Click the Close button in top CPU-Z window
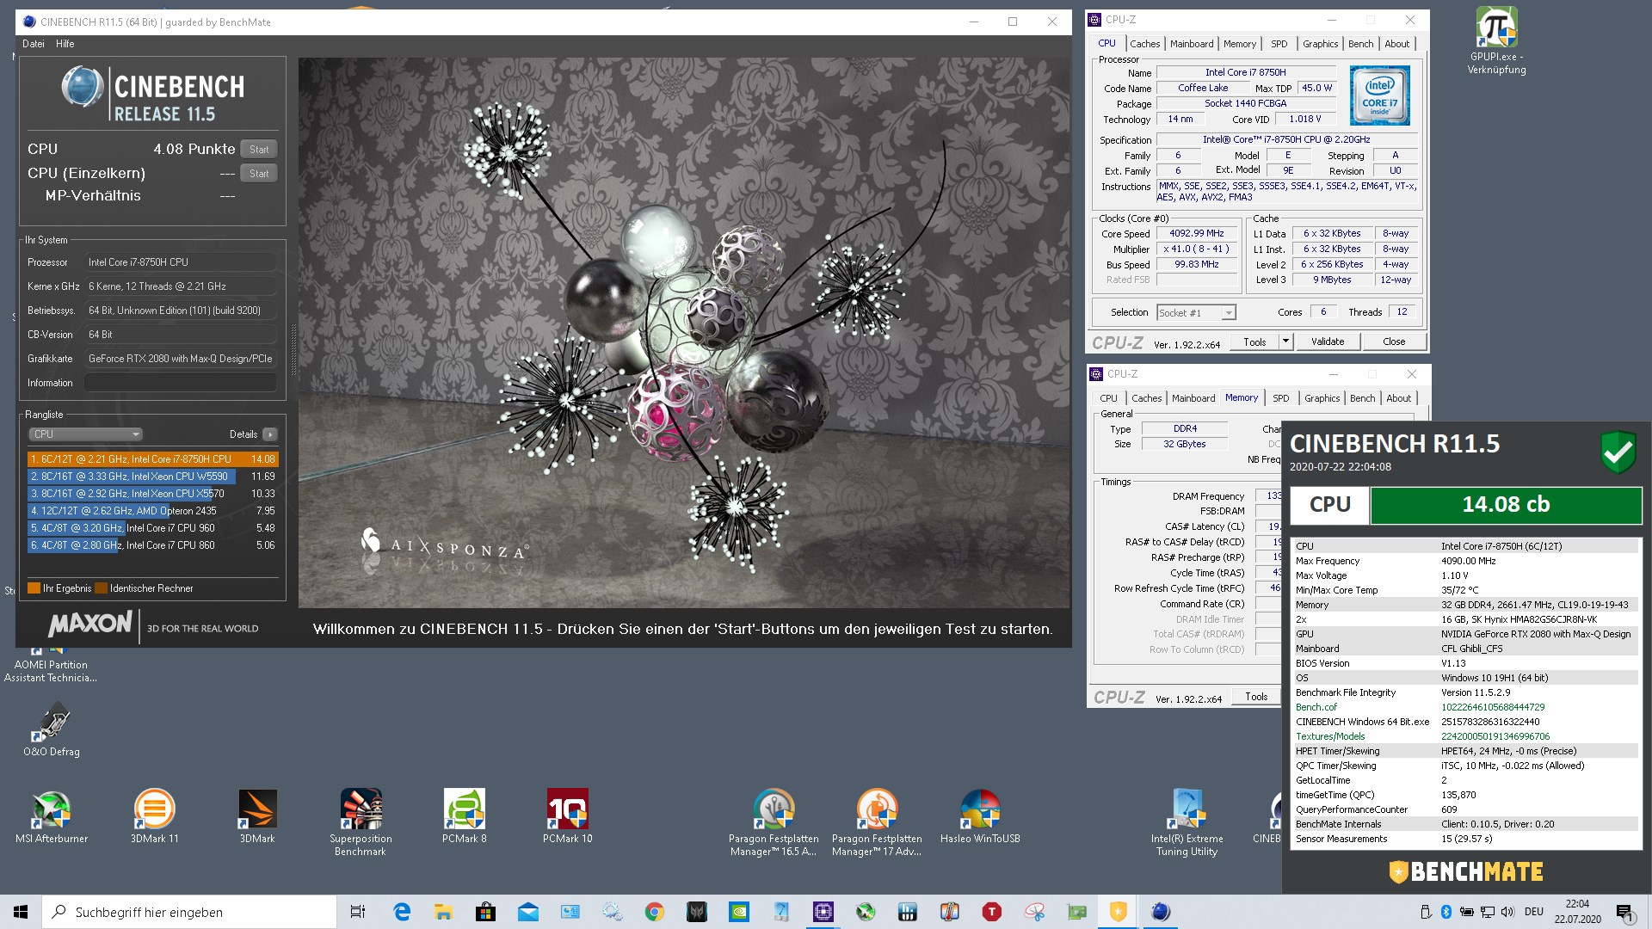 (1394, 341)
